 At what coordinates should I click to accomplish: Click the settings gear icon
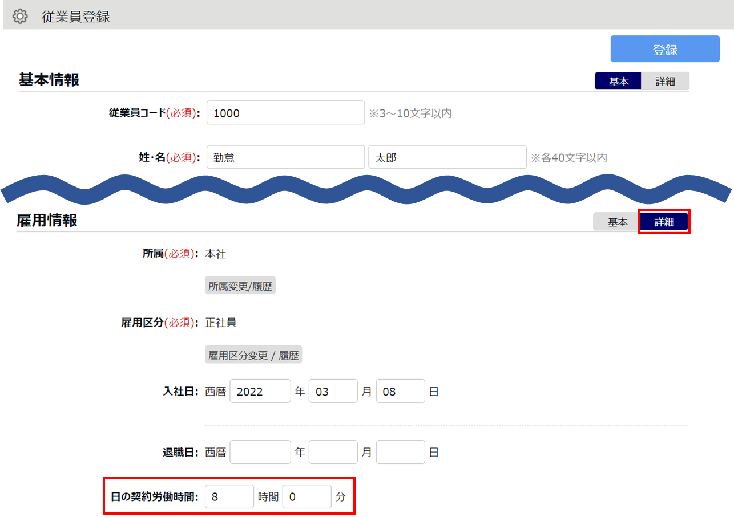click(20, 17)
